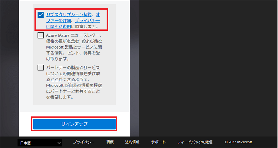Go to 法的情報 in the footer
This screenshot has width=278, height=148.
[132, 142]
